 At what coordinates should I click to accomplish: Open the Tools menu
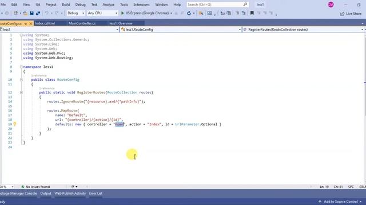pos(124,5)
